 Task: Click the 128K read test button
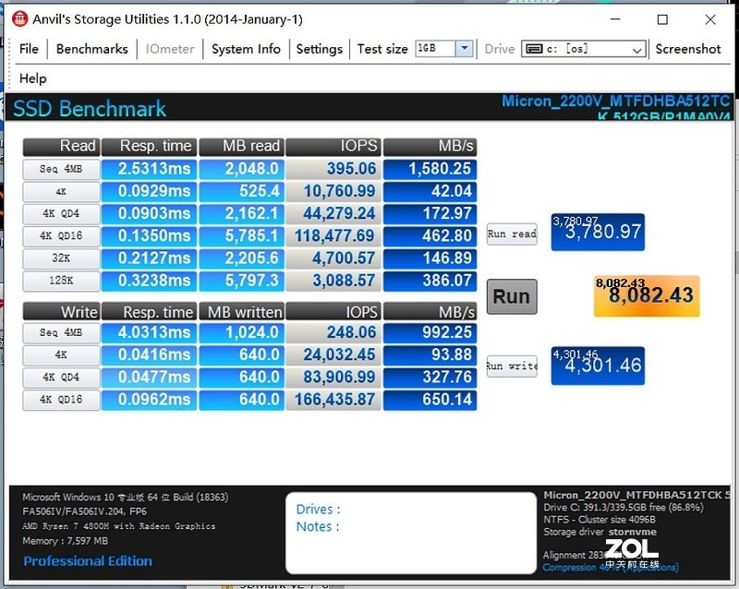[61, 281]
